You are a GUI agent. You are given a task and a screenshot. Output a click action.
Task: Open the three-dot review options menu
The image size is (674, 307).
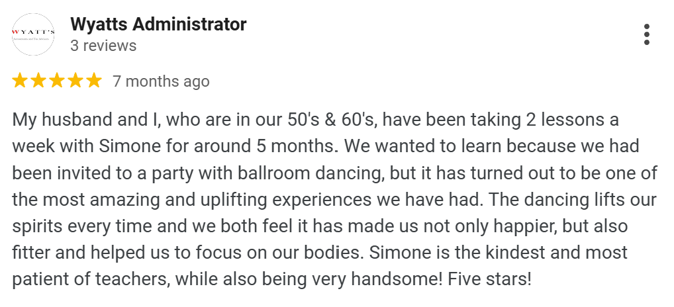(646, 34)
